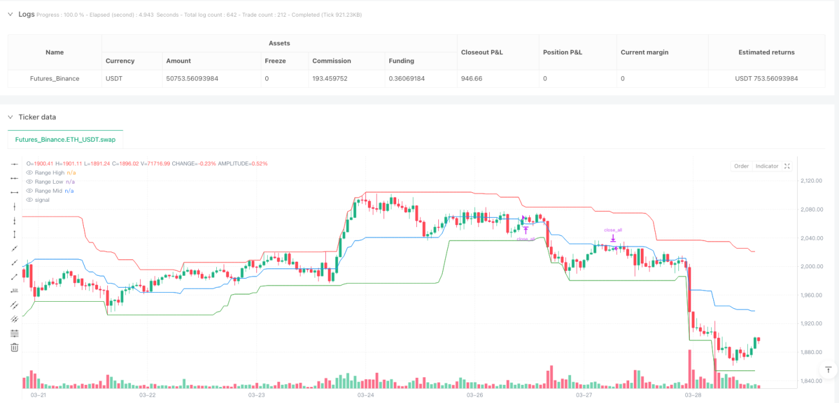Select the topmost horizontal straight line tool
Viewport: 839px width, 403px height.
[x=14, y=164]
